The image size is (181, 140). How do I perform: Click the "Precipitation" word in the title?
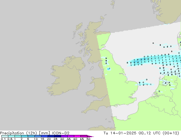point(12,133)
